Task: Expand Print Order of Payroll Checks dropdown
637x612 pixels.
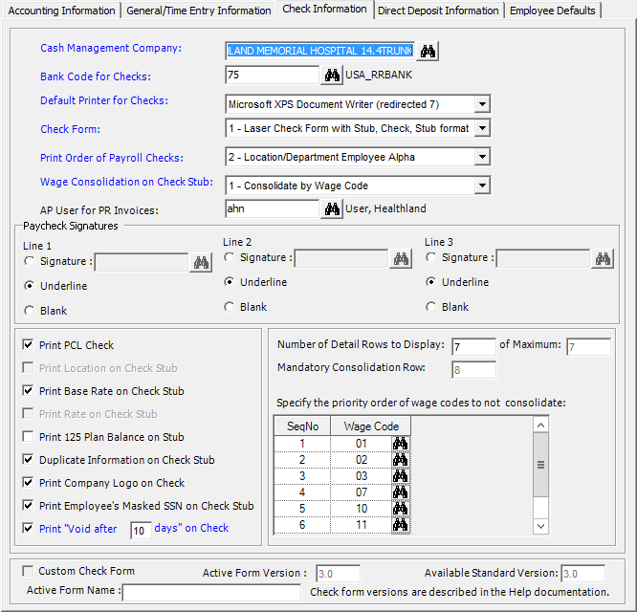Action: [482, 157]
